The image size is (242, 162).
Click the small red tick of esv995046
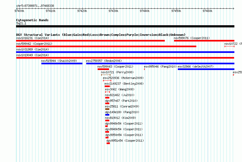point(144,69)
